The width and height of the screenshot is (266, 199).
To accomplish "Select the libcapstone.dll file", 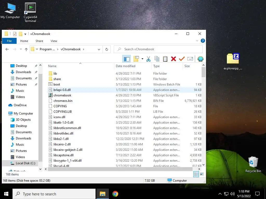I will [63, 155].
